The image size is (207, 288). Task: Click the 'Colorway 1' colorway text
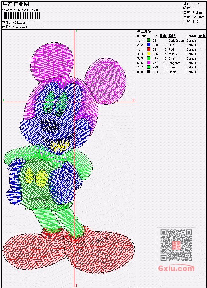pyautogui.click(x=19, y=27)
